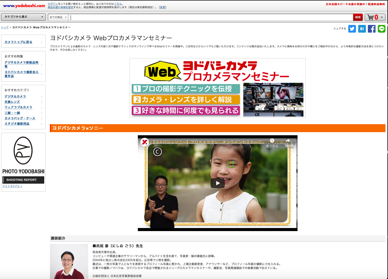Open the video's channel avatar icon

[x=145, y=142]
